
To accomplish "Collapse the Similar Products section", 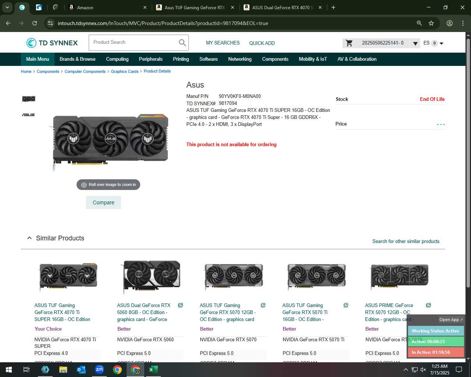I will pos(29,238).
